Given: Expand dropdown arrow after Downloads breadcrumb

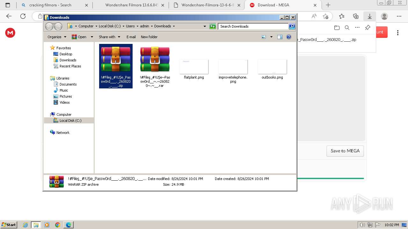Looking at the screenshot, I should [174, 26].
